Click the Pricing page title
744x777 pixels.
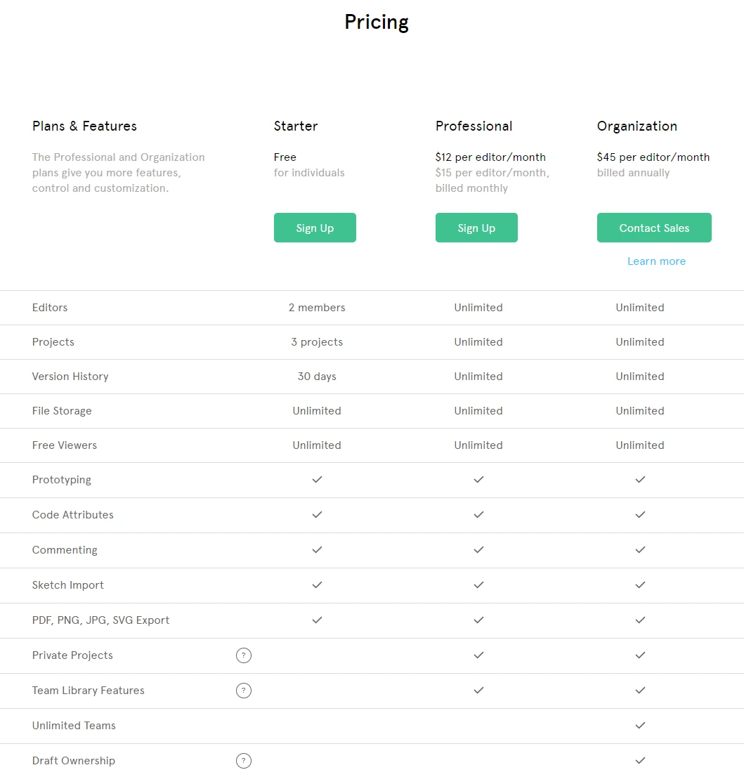coord(377,22)
